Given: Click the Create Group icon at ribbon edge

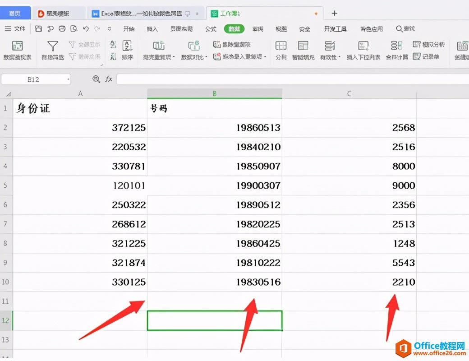Looking at the screenshot, I should click(x=462, y=46).
